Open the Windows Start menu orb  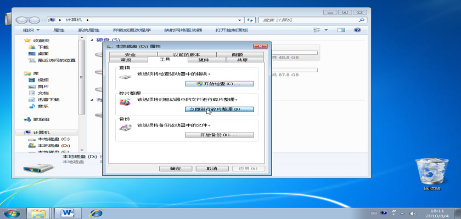coord(11,213)
